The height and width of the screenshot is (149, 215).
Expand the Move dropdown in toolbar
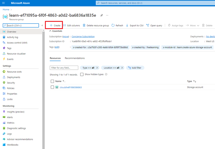click(x=193, y=25)
